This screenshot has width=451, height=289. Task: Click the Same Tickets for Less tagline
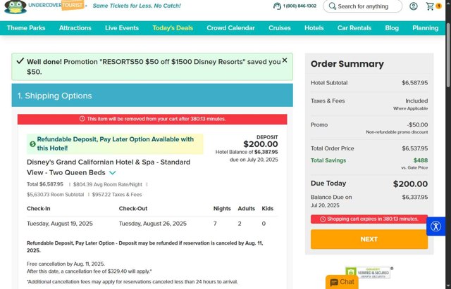137,6
